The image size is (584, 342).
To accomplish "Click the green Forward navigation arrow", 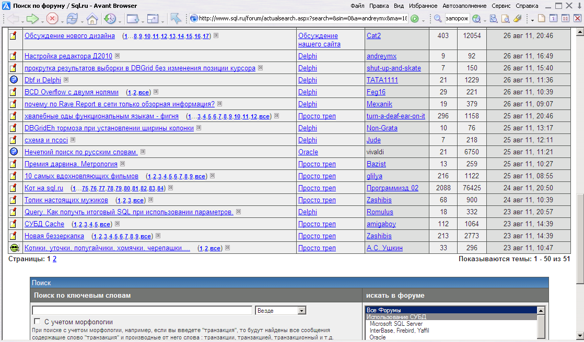I will tap(32, 19).
